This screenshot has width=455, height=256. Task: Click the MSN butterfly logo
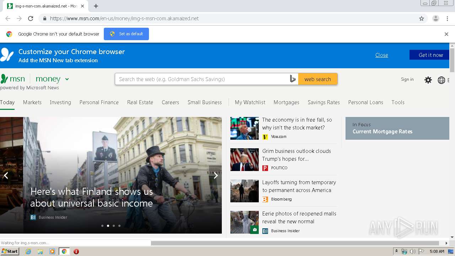[4, 79]
